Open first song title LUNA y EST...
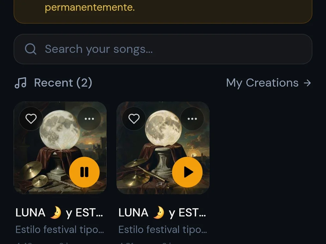326x244 pixels. click(59, 213)
